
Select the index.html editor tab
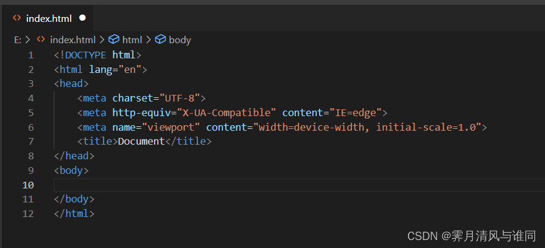[49, 18]
